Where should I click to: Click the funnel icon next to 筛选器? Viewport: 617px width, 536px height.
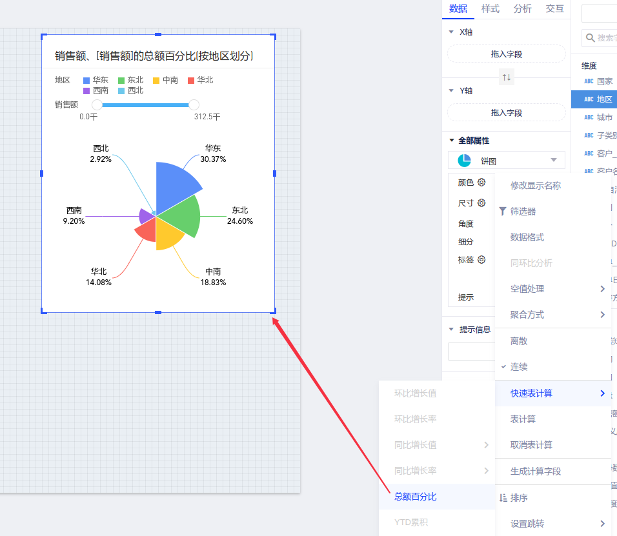point(503,211)
